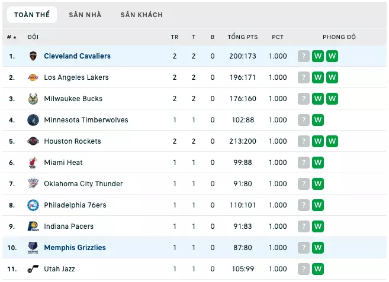Sort by the ĐỘI column header
This screenshot has width=389, height=282.
(x=33, y=37)
